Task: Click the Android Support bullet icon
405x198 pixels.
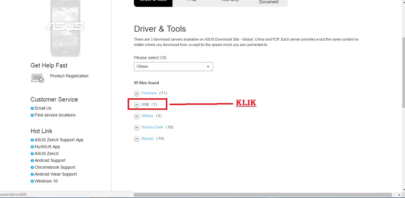Action: (x=32, y=161)
